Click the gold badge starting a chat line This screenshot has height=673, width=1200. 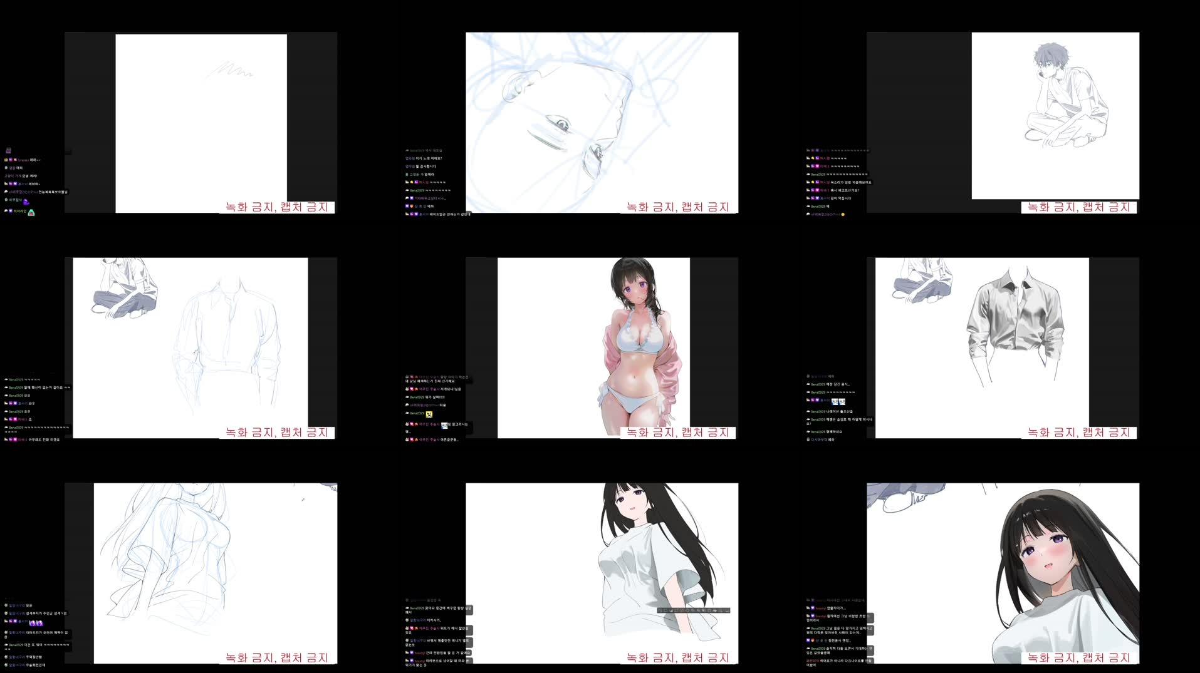tap(6, 160)
